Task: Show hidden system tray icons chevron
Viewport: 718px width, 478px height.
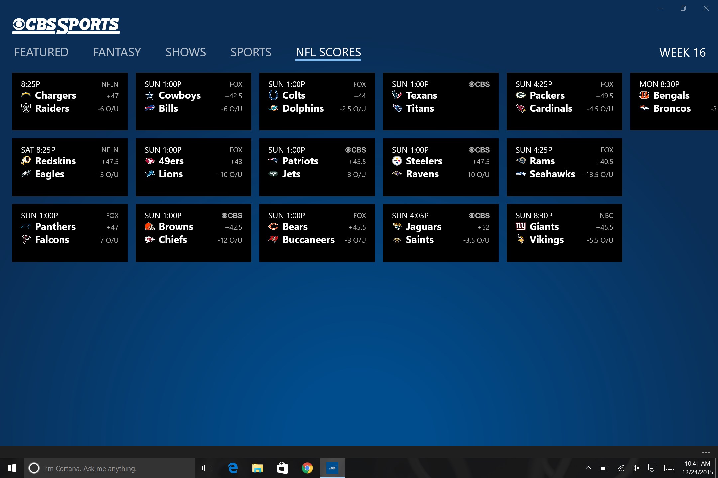Action: [x=588, y=468]
